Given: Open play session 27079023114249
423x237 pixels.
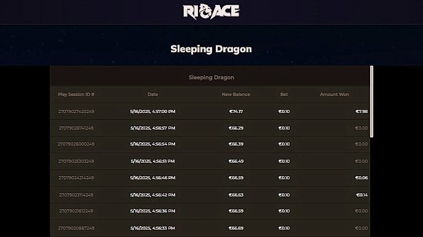Looking at the screenshot, I should (76, 195).
